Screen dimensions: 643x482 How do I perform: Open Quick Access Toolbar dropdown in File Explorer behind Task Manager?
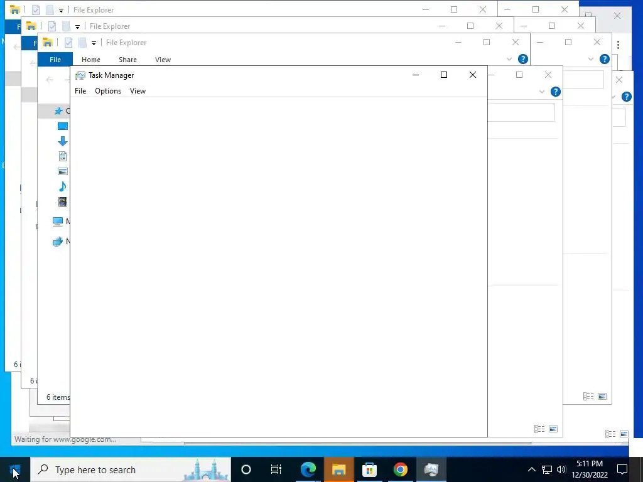pos(94,43)
